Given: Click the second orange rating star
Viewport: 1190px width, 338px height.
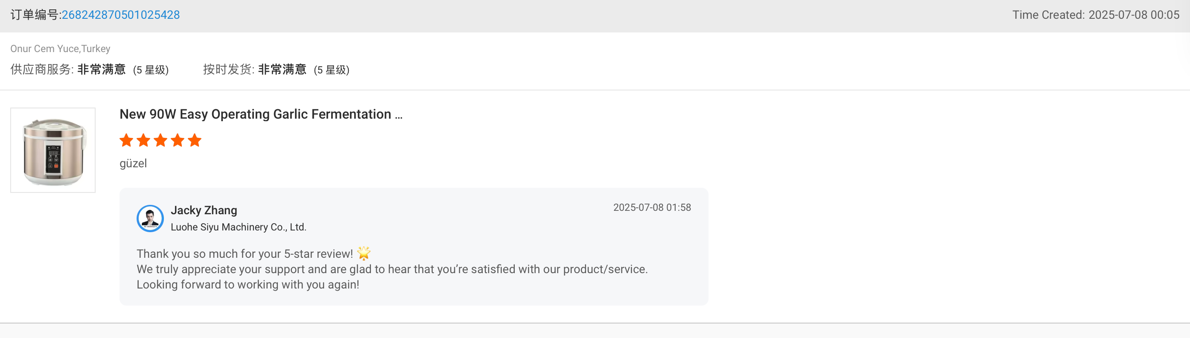Looking at the screenshot, I should click(144, 140).
